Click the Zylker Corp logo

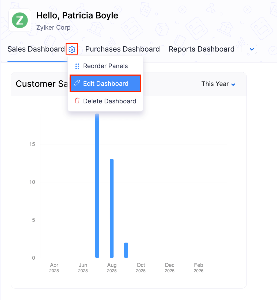20,20
